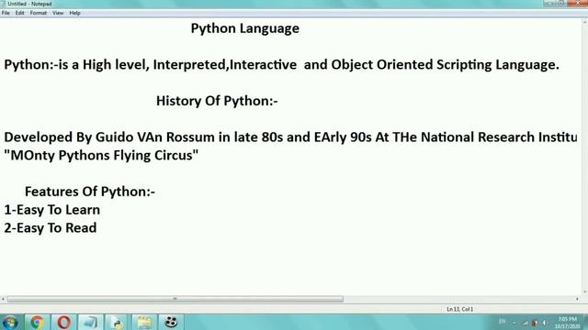Viewport: 588px width, 330px height.
Task: Maximize the Notepad window
Action: pyautogui.click(x=561, y=4)
